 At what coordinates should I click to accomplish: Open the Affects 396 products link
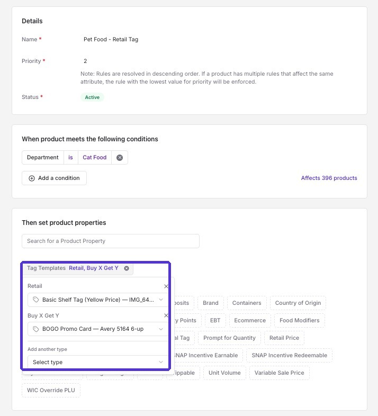click(x=329, y=178)
